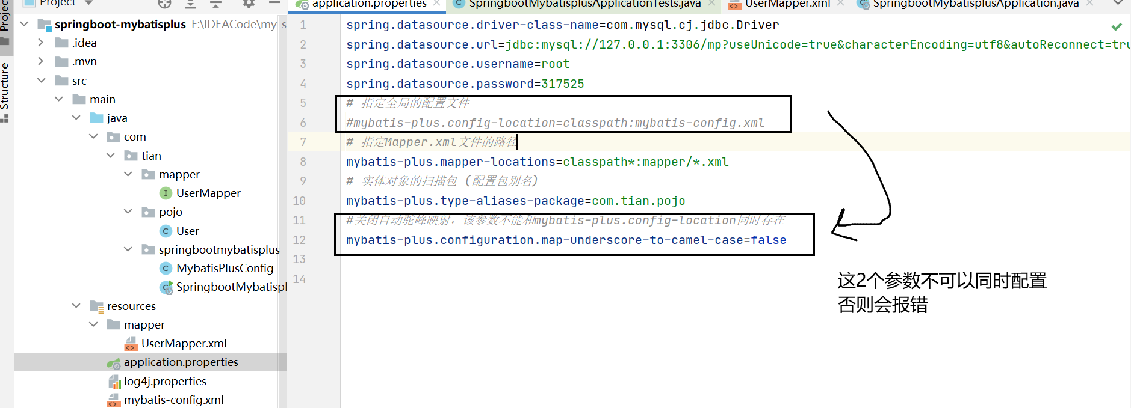The height and width of the screenshot is (408, 1131).
Task: Select the UserMapper interface file
Action: [208, 193]
